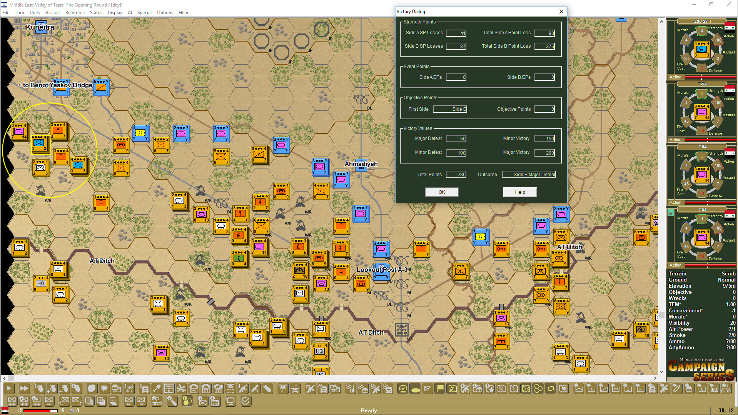738x415 pixels.
Task: Click the play arrow toolbar icon
Action: tap(9, 388)
